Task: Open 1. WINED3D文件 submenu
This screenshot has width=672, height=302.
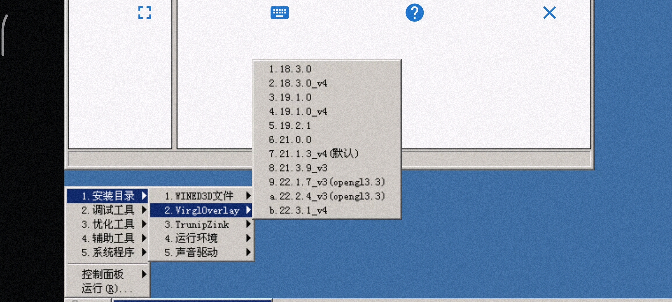Action: coord(201,196)
